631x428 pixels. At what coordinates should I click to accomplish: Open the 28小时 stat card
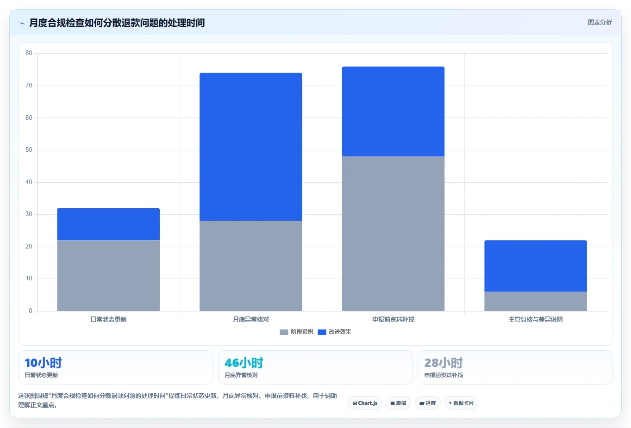point(515,367)
